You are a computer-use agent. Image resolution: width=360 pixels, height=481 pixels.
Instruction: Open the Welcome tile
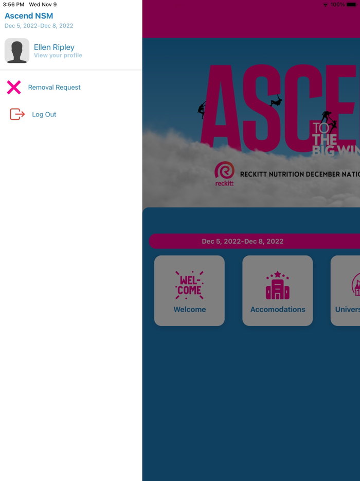(x=189, y=290)
